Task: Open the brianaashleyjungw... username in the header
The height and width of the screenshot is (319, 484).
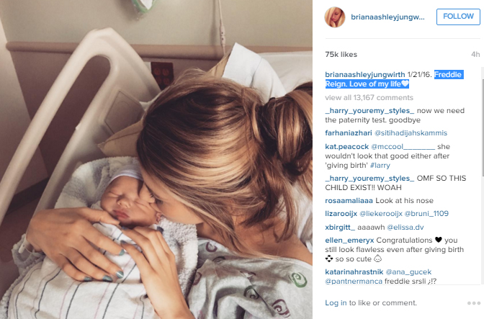Action: pyautogui.click(x=387, y=17)
